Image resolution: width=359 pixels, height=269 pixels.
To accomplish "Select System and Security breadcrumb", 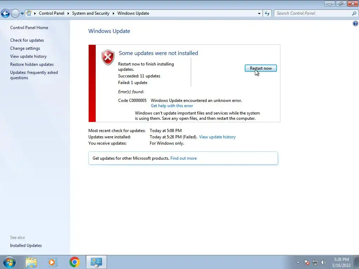I will [x=91, y=13].
